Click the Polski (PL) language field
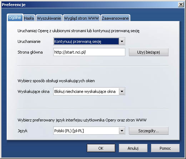186x159 pixels. point(86,131)
